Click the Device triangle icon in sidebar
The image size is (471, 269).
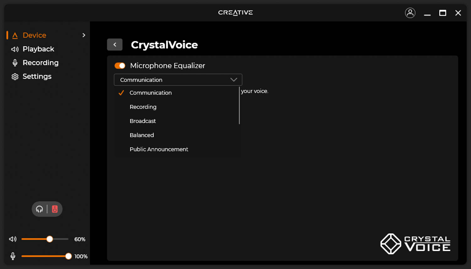pyautogui.click(x=15, y=36)
